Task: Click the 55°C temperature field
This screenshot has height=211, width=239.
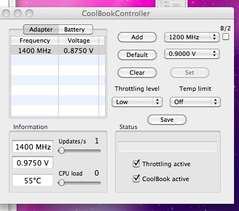Action: point(33,180)
